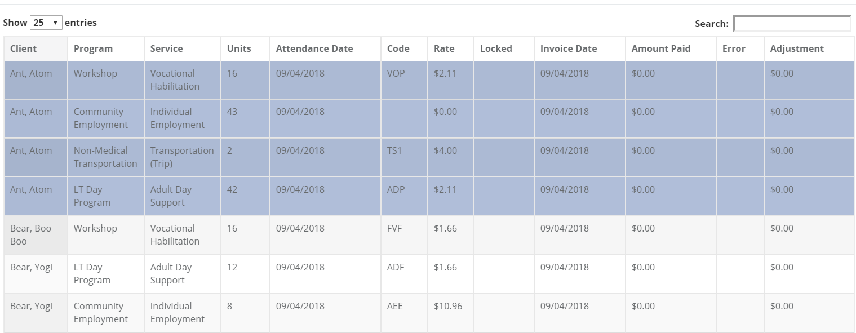Select Bear, Yogi LT Day Program row
Image resolution: width=856 pixels, height=333 pixels.
click(92, 274)
